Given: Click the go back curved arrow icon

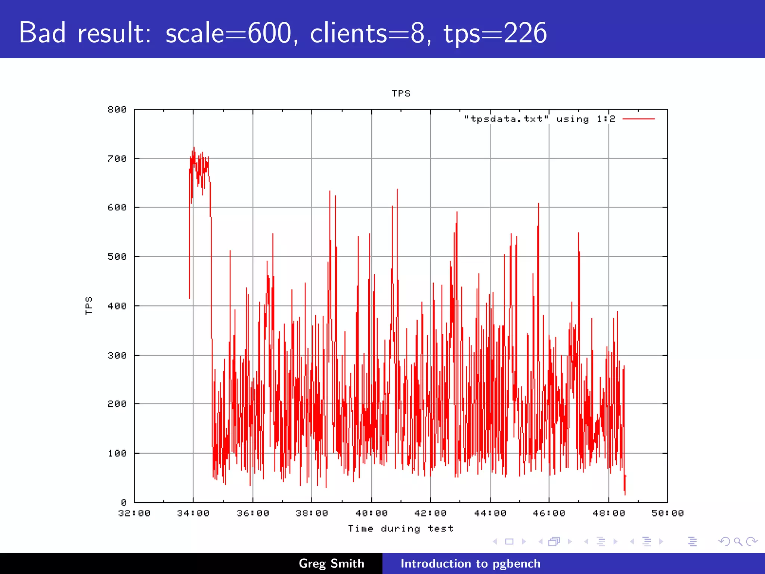Looking at the screenshot, I should tap(724, 541).
